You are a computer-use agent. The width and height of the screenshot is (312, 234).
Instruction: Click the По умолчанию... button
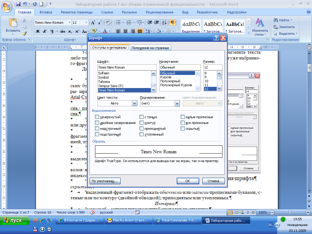click(105, 181)
